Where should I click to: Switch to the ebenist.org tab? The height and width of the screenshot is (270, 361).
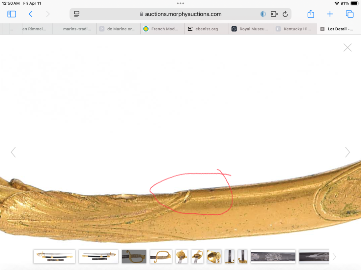207,29
